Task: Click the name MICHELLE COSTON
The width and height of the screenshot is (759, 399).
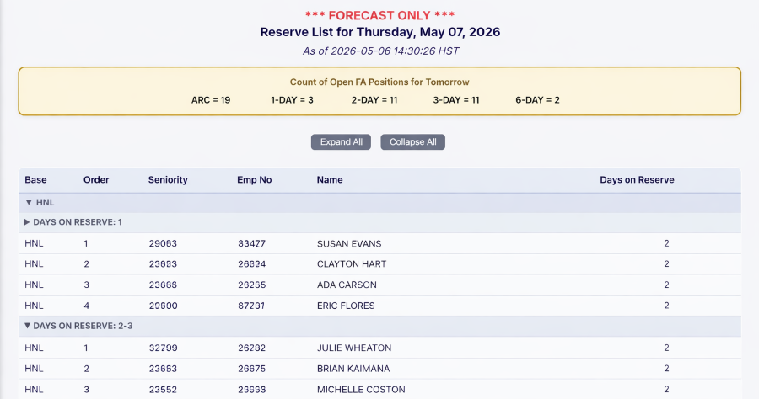Action: pos(361,390)
